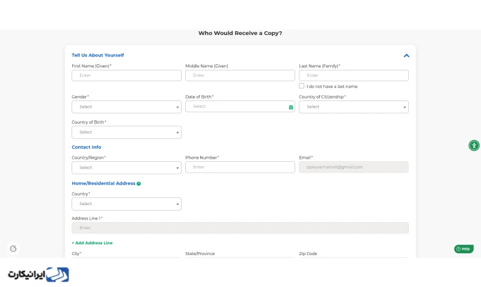The image size is (481, 287).
Task: Click the Address Line 1 input field
Action: pyautogui.click(x=240, y=228)
